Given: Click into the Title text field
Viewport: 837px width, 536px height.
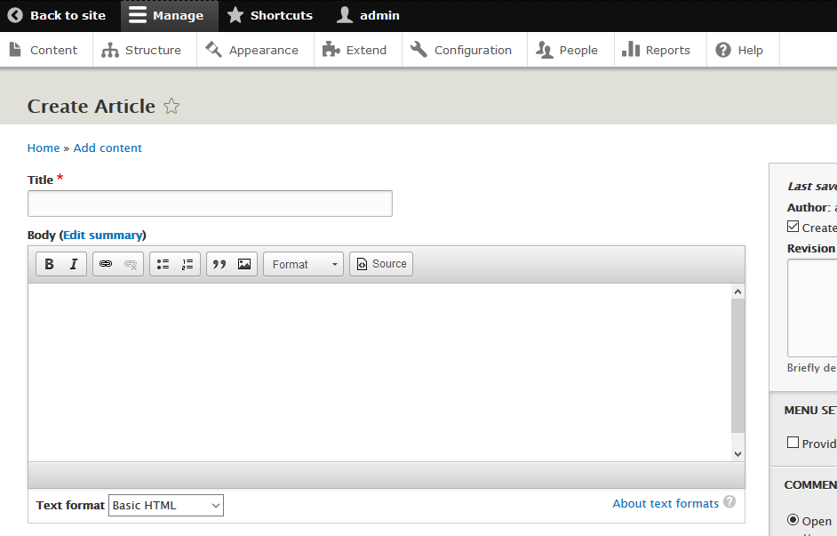Looking at the screenshot, I should [210, 204].
